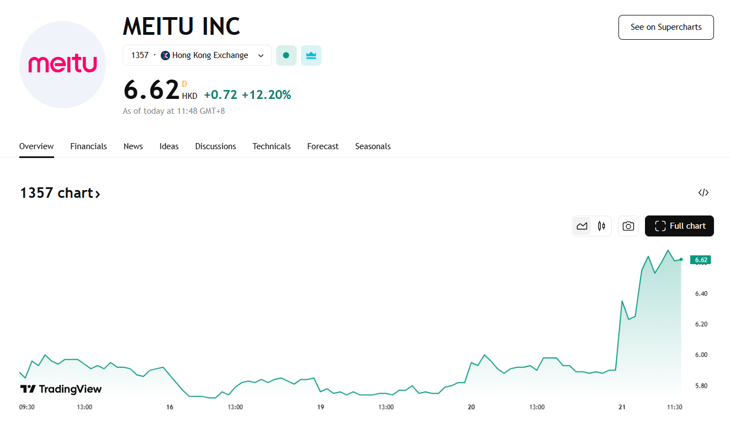Click the D delayed data indicator
This screenshot has width=730, height=421.
(184, 84)
